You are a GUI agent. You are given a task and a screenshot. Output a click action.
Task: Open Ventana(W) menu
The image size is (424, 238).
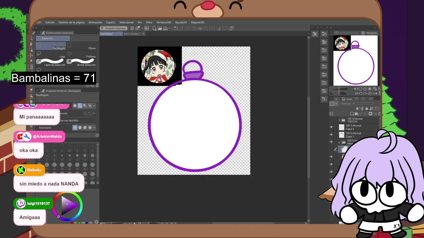pyautogui.click(x=164, y=22)
